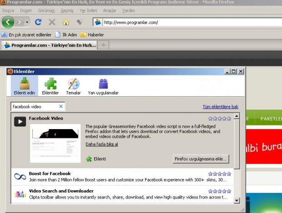Screen dimensions: 282x213
Task: Click the toolbar icon right of home
Action: point(80,22)
